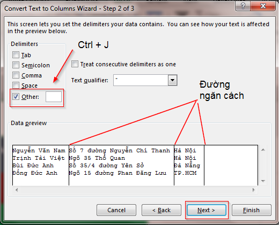Select 'Trịnh Tài Việt' in data preview

click(x=39, y=158)
